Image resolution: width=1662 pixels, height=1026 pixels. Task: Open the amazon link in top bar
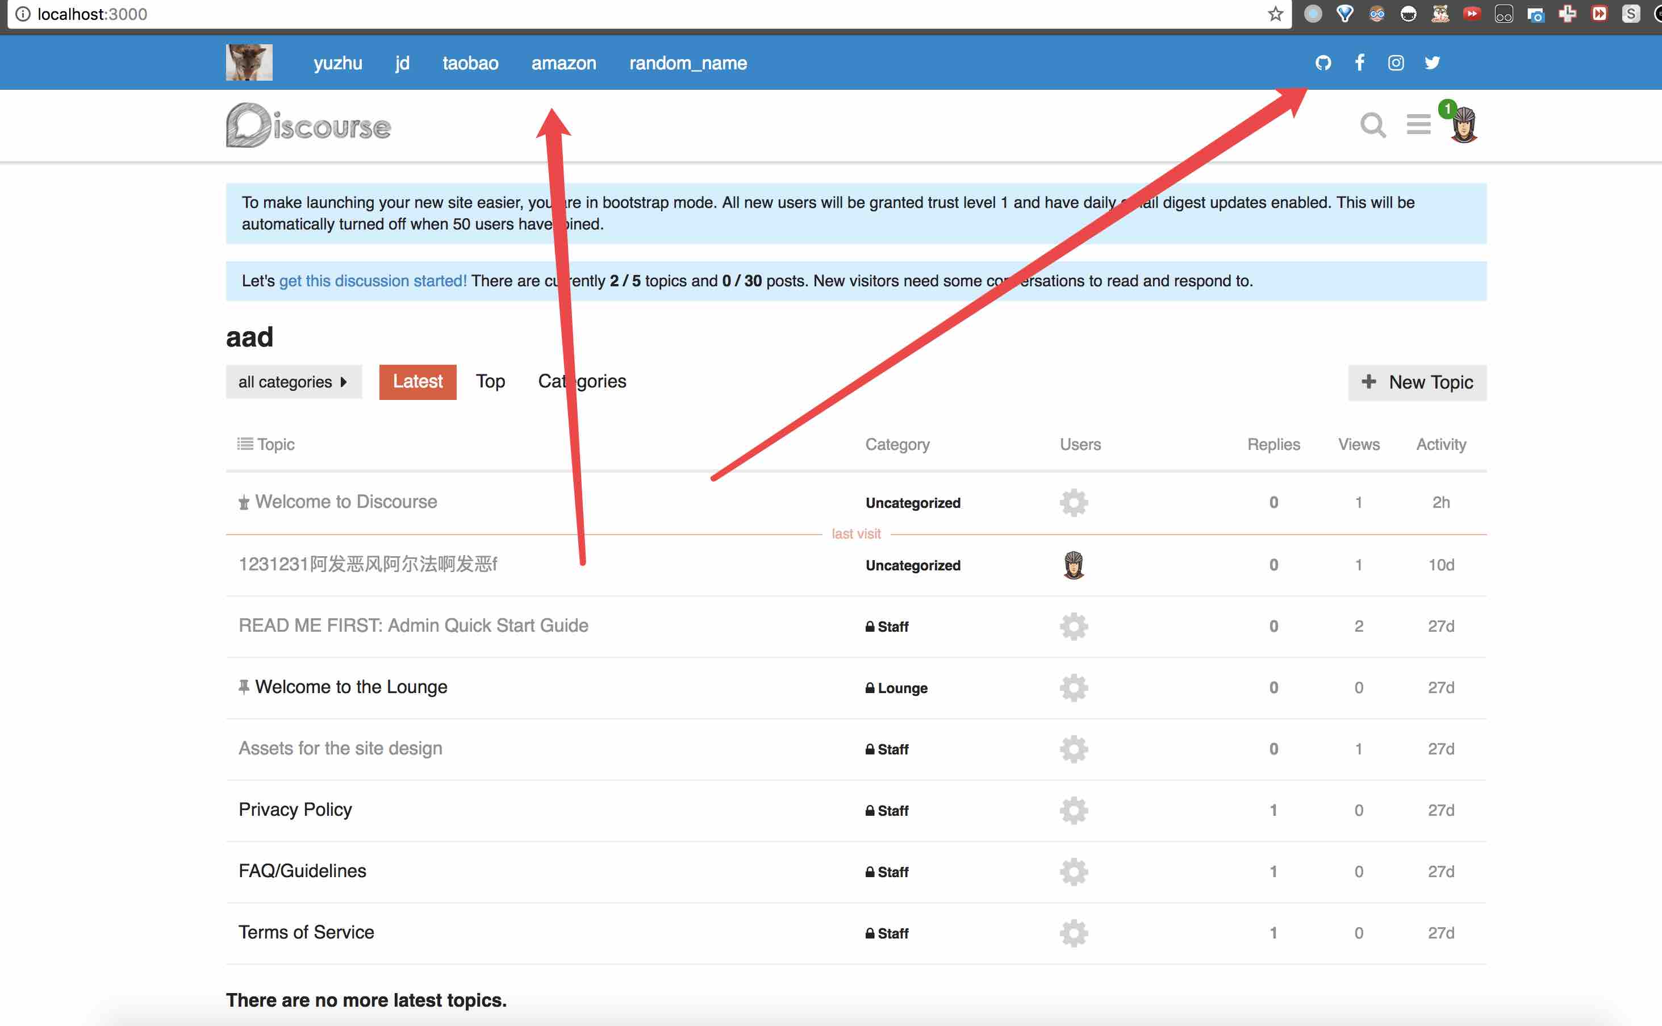563,63
